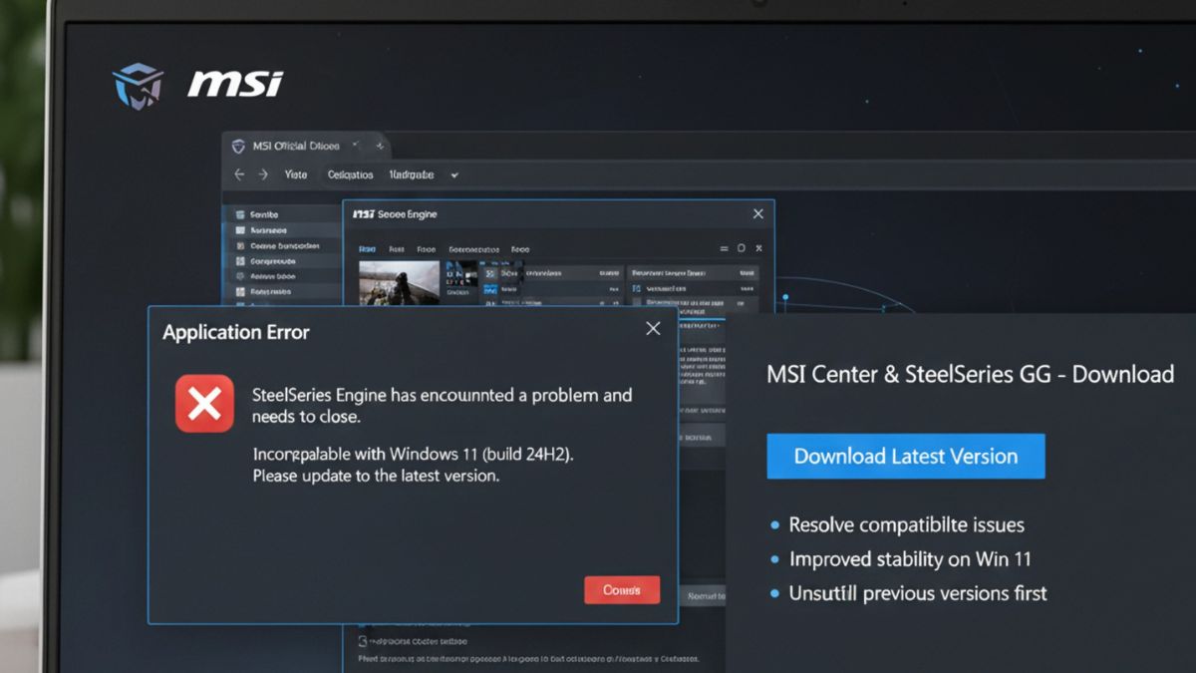1196x673 pixels.
Task: Click the Download Latest Version button
Action: pyautogui.click(x=905, y=456)
